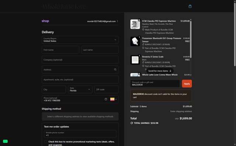This screenshot has height=146, width=236.
Task: Click info icon next to Main Product of Bundle
Action: click(143, 29)
